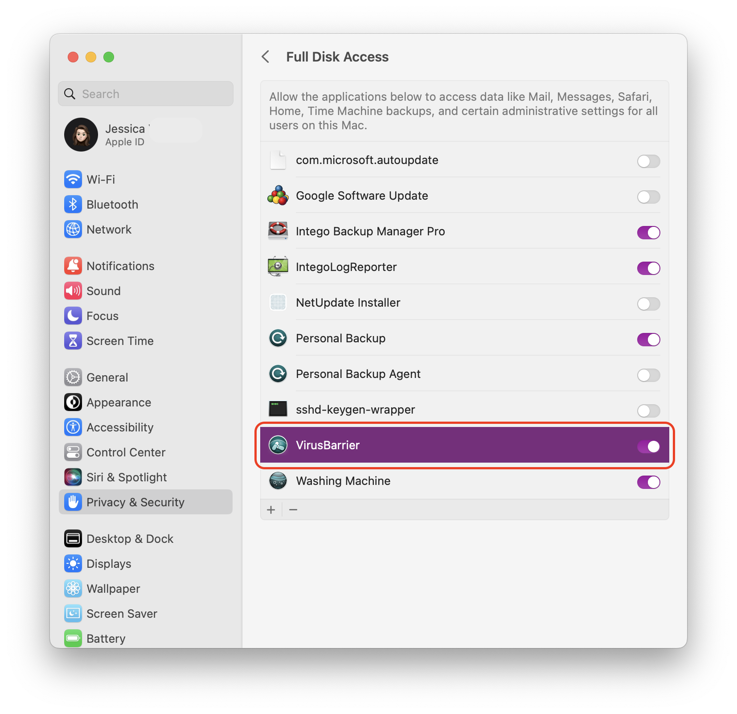Screen dimensions: 737x714
Task: Click the com.microsoft.autoupdate document icon
Action: coord(278,160)
